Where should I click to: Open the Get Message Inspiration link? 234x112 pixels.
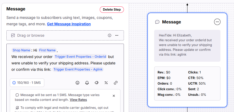pyautogui.click(x=69, y=24)
